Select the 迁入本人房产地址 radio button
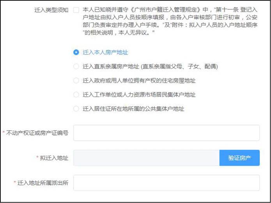 click(76, 52)
